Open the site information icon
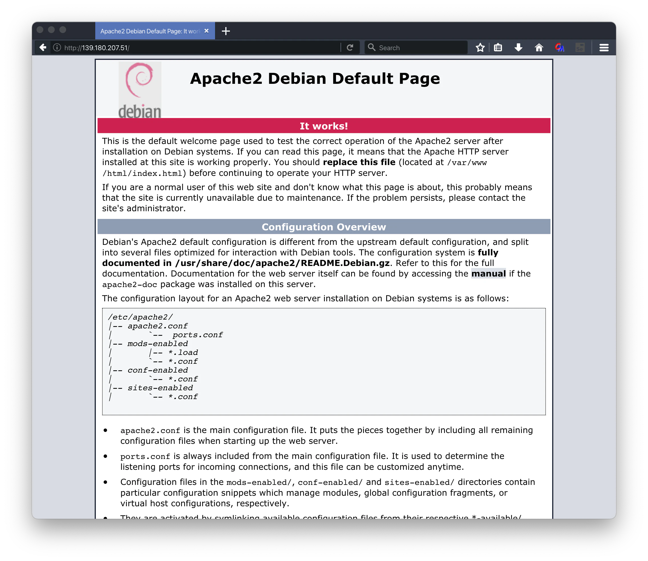Image resolution: width=648 pixels, height=561 pixels. click(x=57, y=48)
